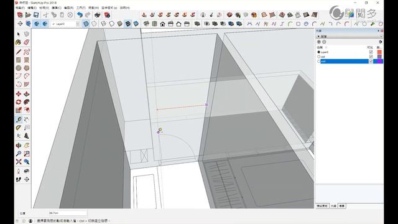Open the Edit menu
Image resolution: width=398 pixels, height=224 pixels.
[32, 8]
